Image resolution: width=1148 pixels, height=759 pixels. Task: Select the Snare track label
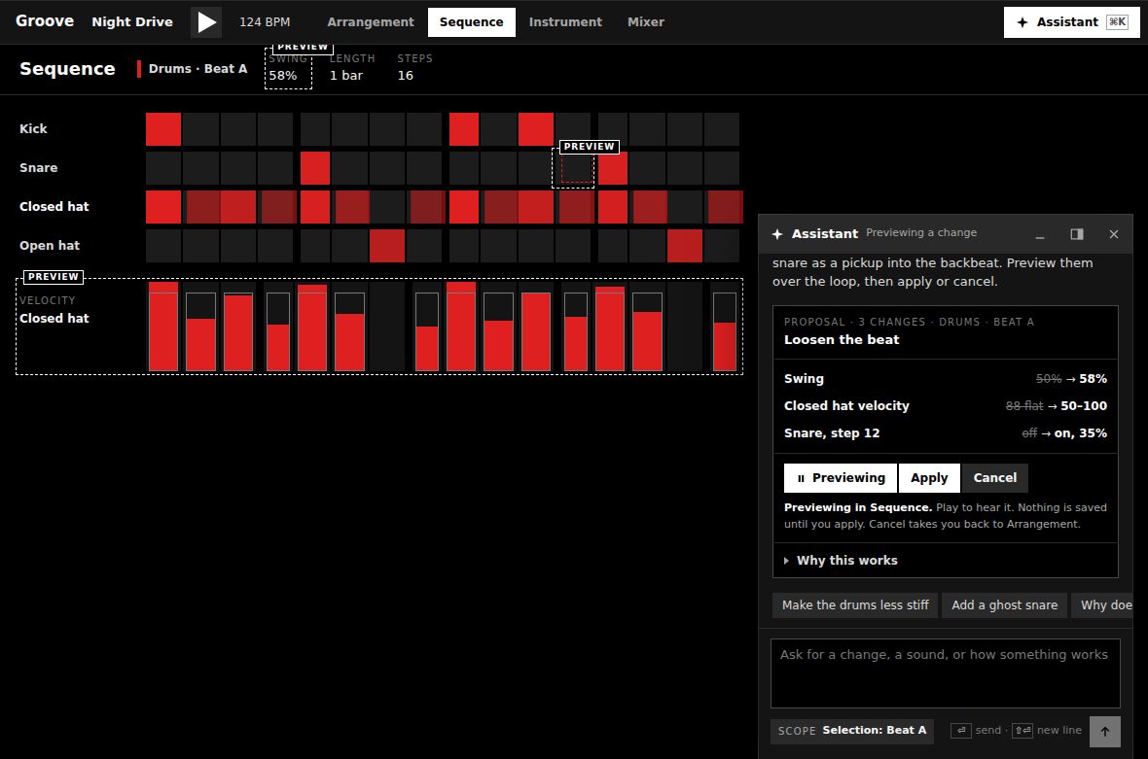coord(38,167)
